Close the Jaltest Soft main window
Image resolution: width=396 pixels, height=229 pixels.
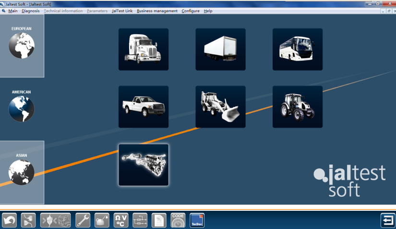[x=389, y=4]
